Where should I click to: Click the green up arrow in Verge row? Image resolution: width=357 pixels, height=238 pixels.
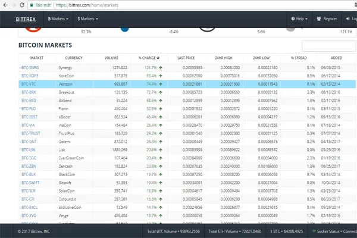(x=161, y=215)
